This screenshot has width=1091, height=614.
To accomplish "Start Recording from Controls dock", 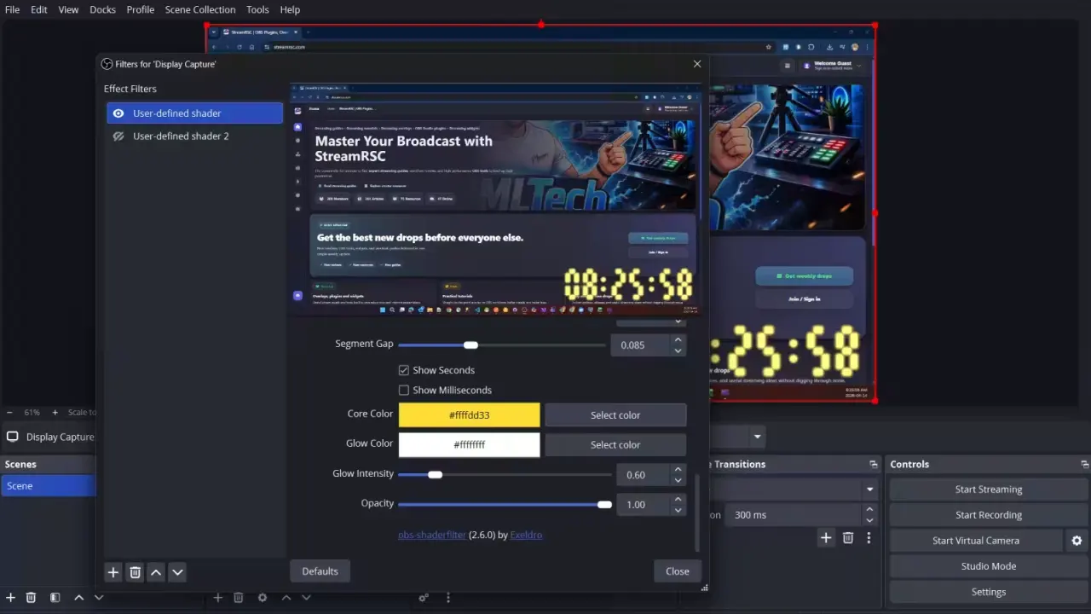I will click(989, 515).
